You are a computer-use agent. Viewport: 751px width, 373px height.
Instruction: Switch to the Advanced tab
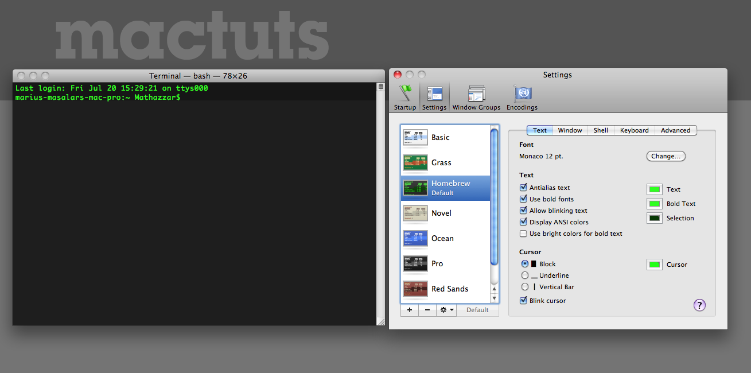[676, 130]
